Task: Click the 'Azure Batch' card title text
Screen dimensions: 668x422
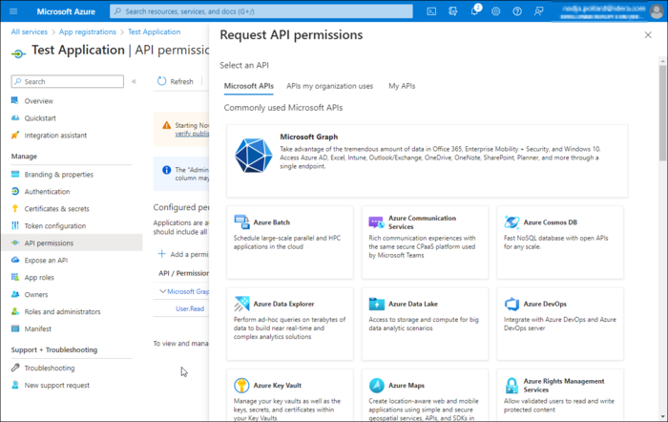Action: click(x=271, y=222)
